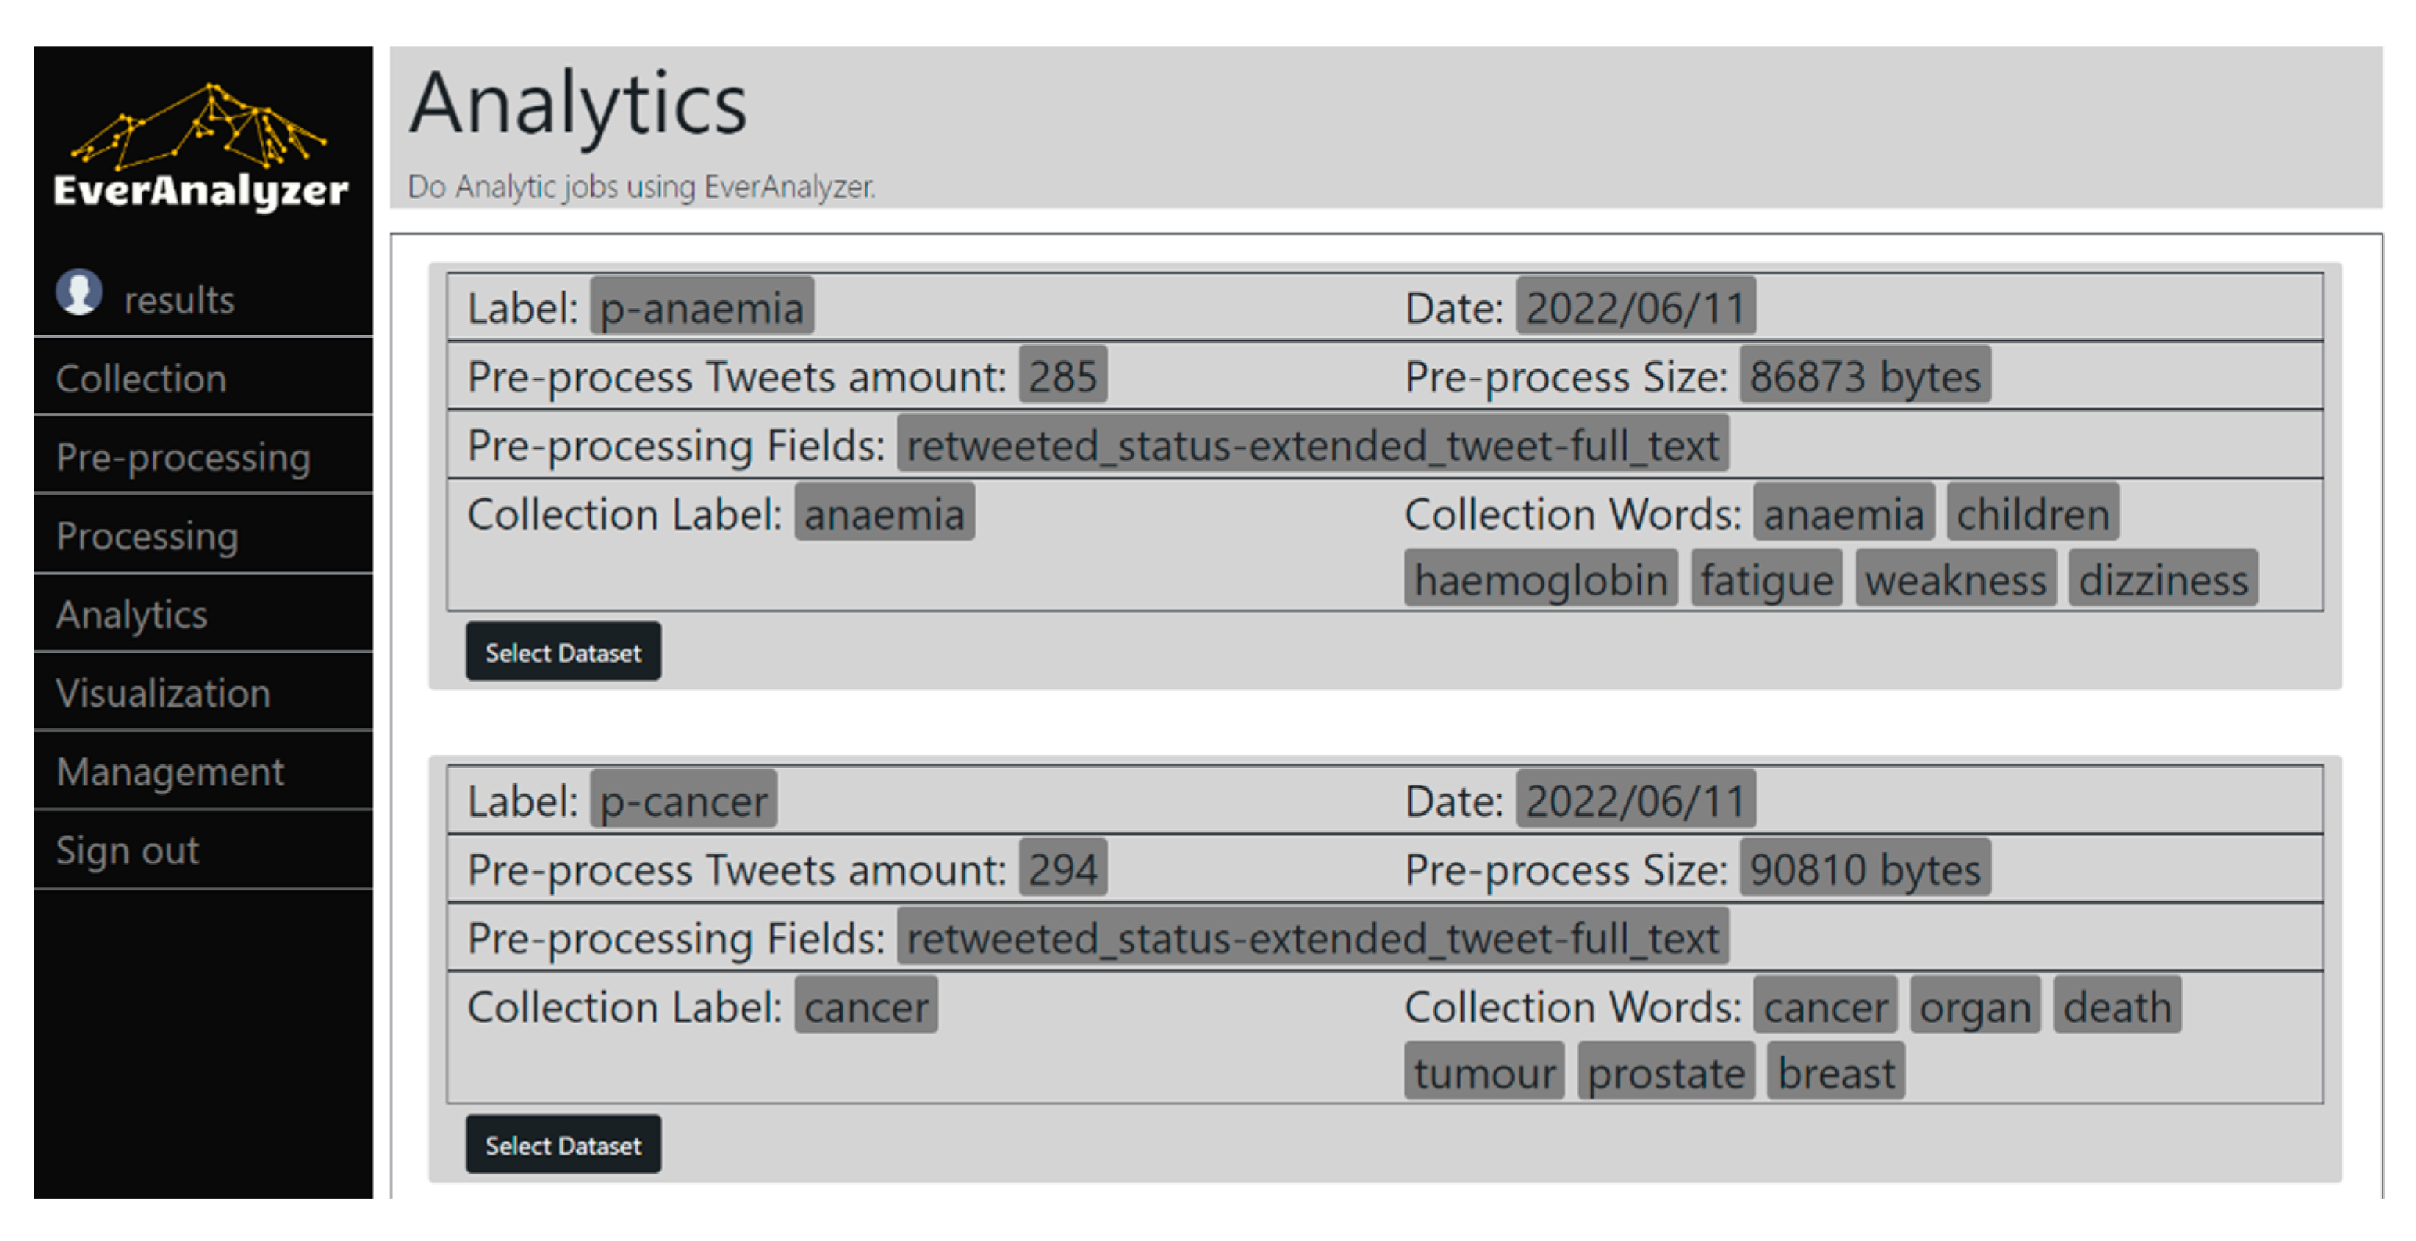Click the dizziness collection word tag

pyautogui.click(x=2163, y=580)
